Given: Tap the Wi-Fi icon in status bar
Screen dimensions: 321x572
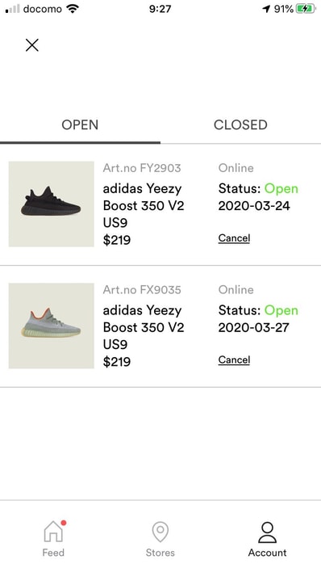Looking at the screenshot, I should (x=73, y=9).
